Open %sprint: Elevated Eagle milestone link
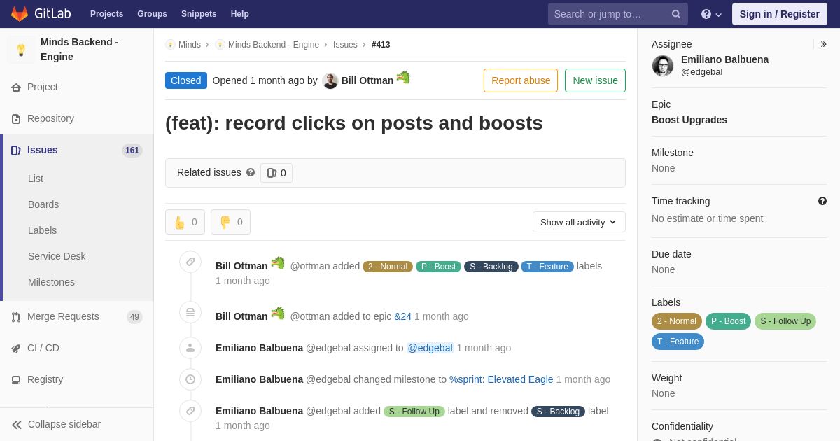This screenshot has width=840, height=441. 501,379
